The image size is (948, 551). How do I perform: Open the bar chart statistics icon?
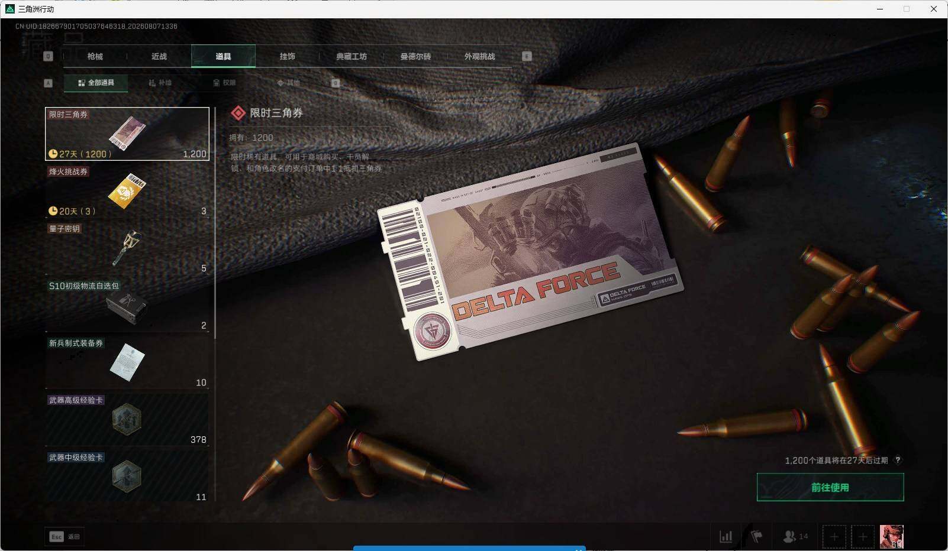(x=725, y=536)
